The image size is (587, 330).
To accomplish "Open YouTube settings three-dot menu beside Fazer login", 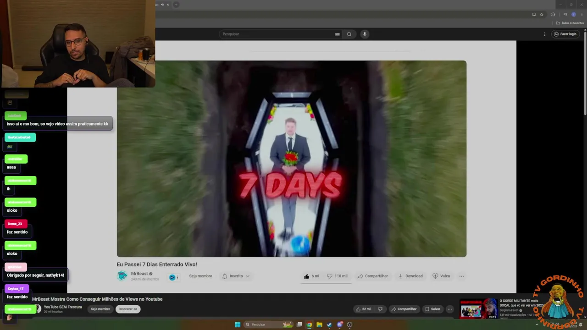I will (545, 34).
